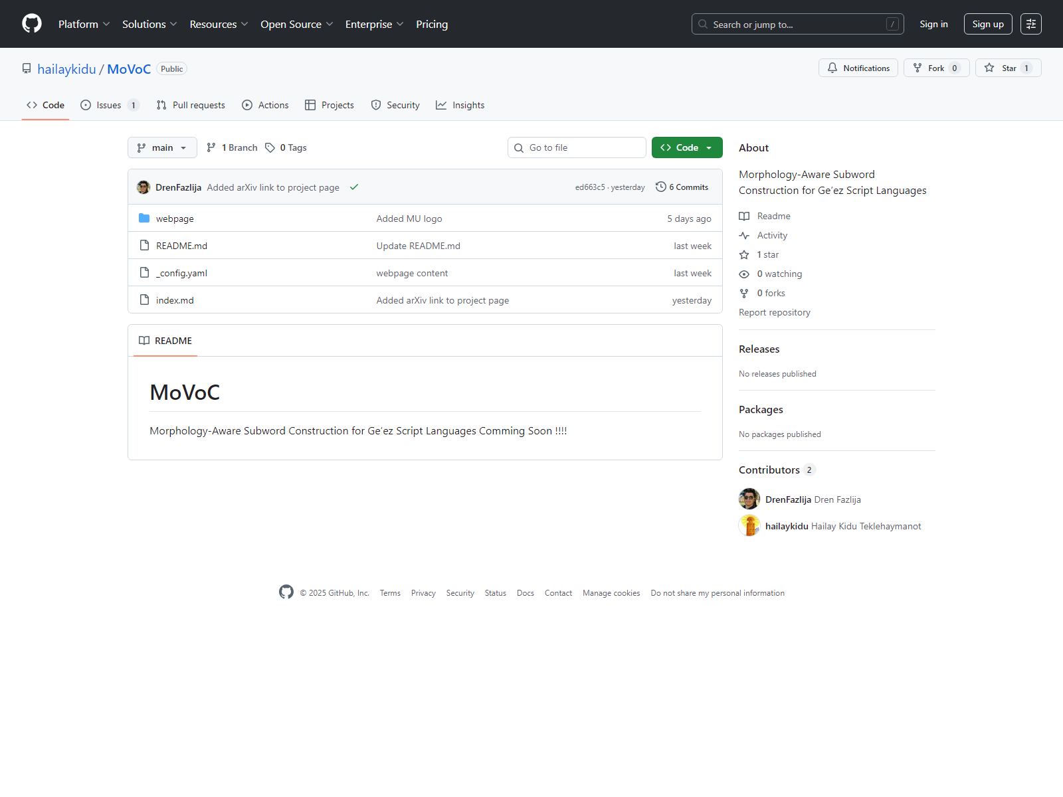Click the Search or jump to field
This screenshot has width=1063, height=797.
[797, 24]
